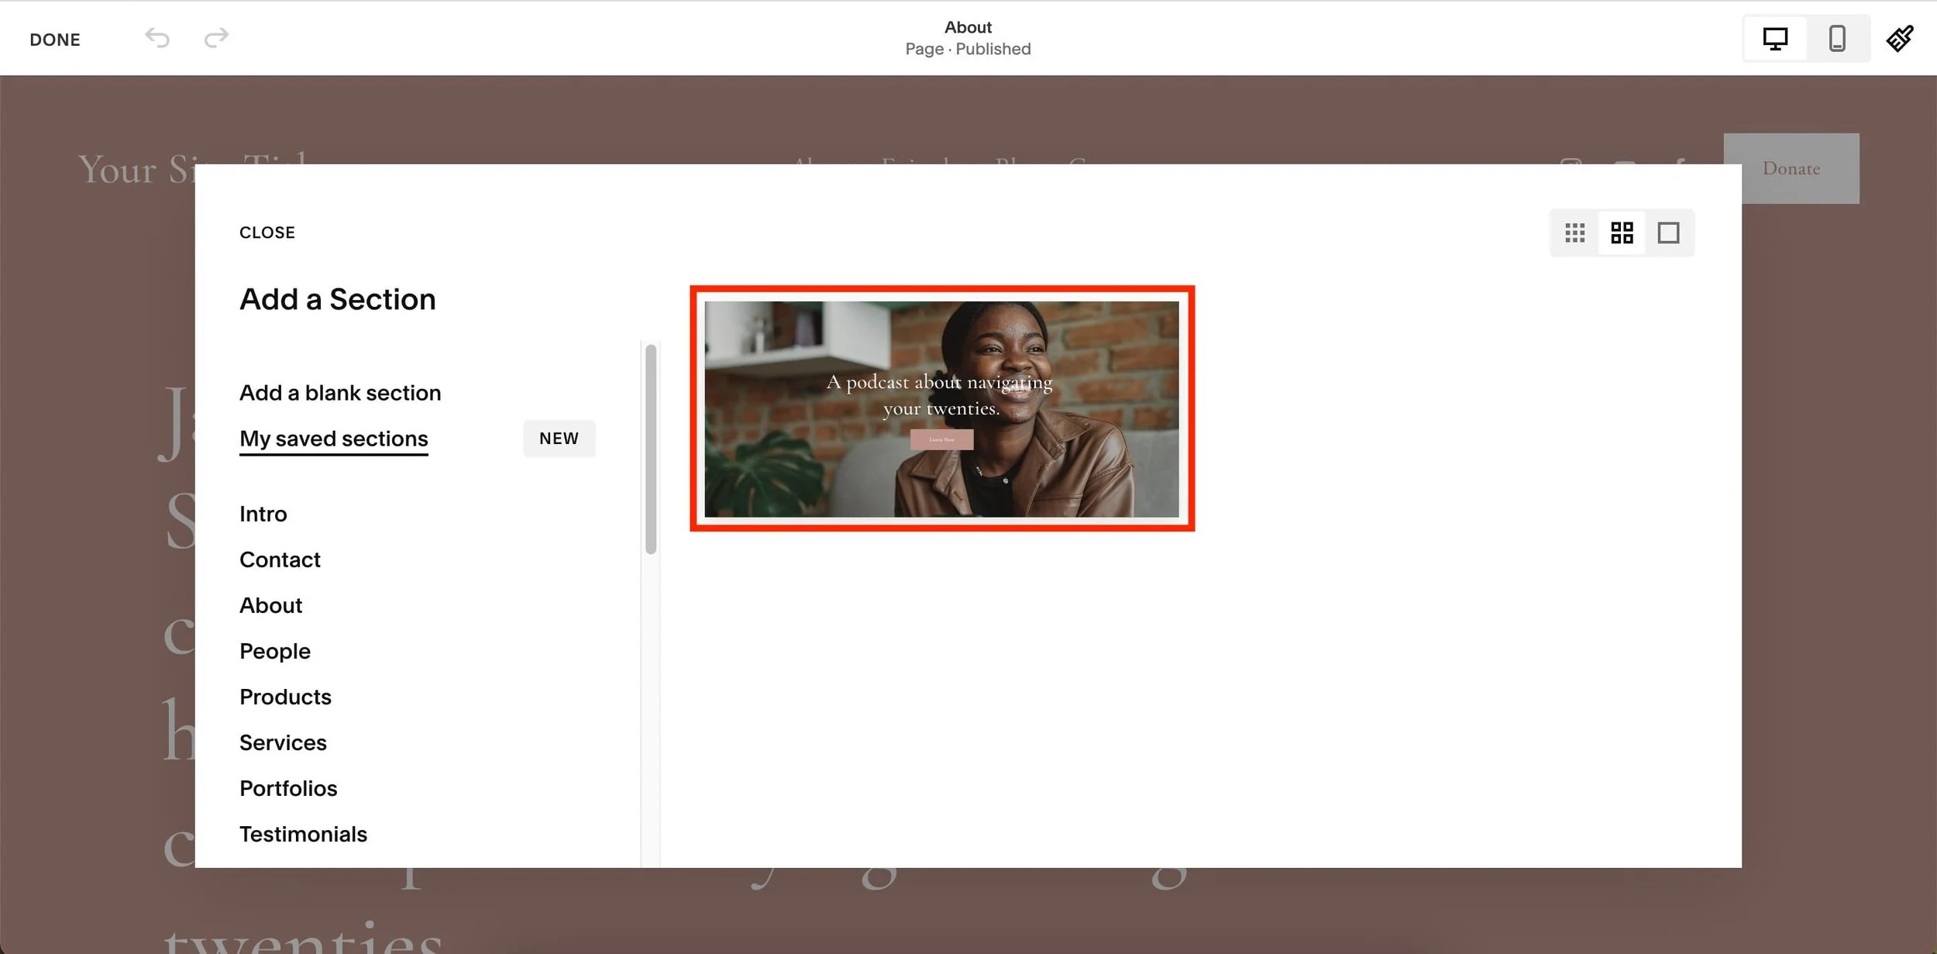Open the Products section category
1937x954 pixels.
point(285,697)
